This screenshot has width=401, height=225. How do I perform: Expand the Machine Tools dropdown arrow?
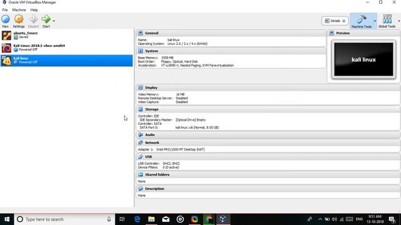coord(375,21)
